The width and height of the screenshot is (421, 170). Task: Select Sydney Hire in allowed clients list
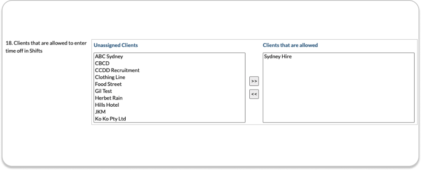278,57
